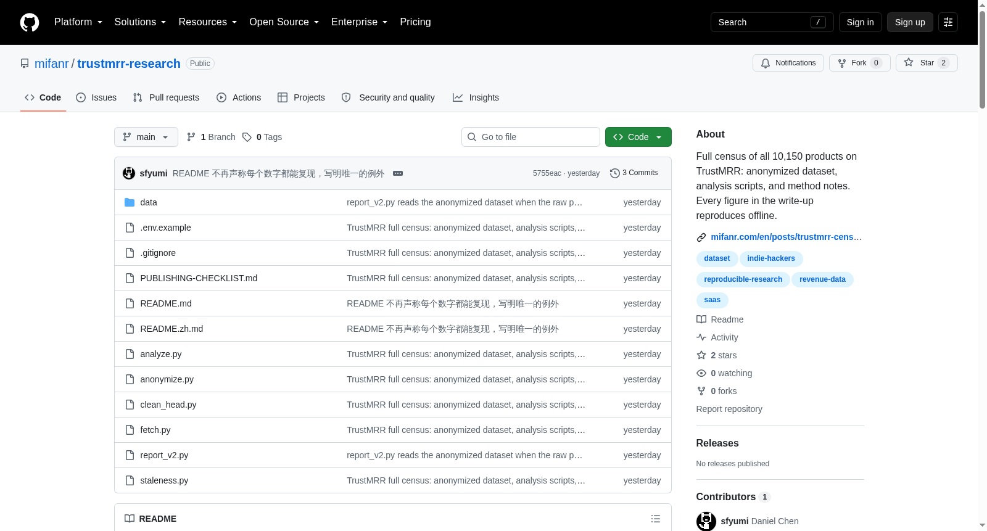Screen dimensions: 987x531
Task: Fork the repository with the Fork button
Action: (x=860, y=63)
